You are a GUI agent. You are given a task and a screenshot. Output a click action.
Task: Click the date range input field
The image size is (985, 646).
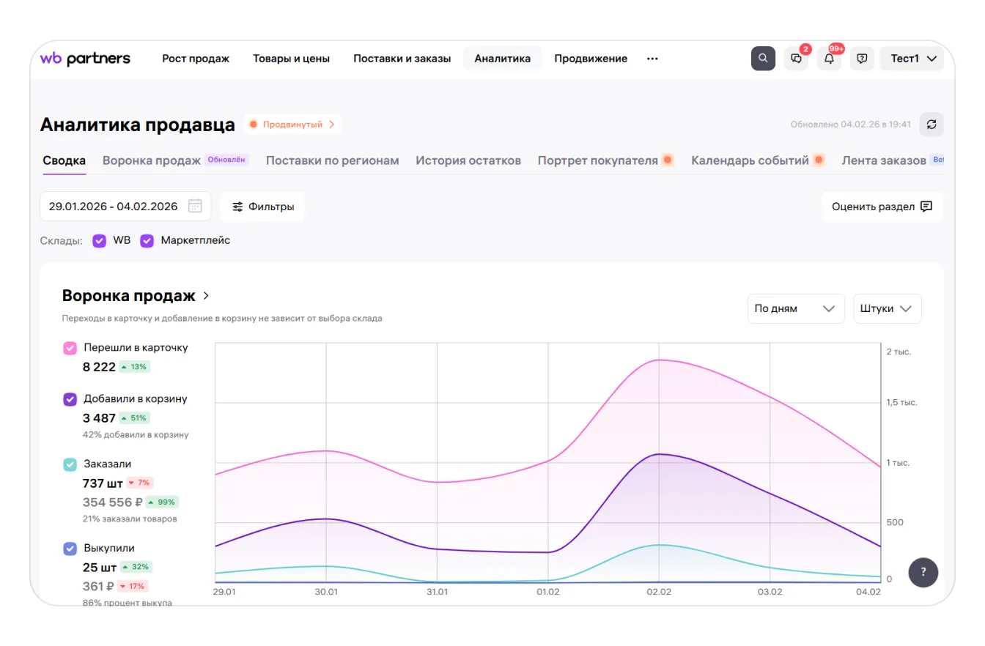coord(114,207)
